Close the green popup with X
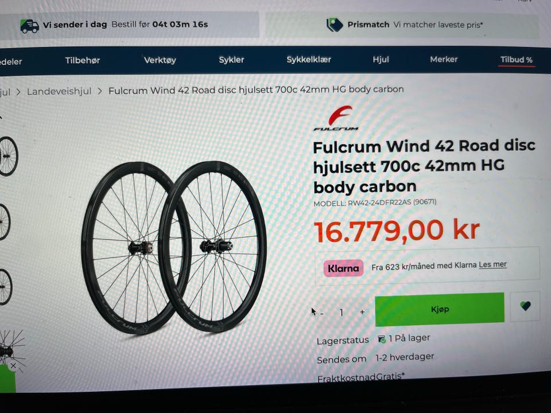 point(13,366)
